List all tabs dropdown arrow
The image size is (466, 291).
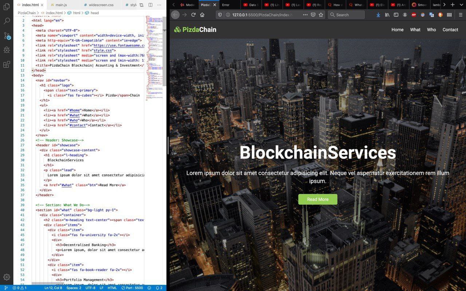pyautogui.click(x=461, y=5)
